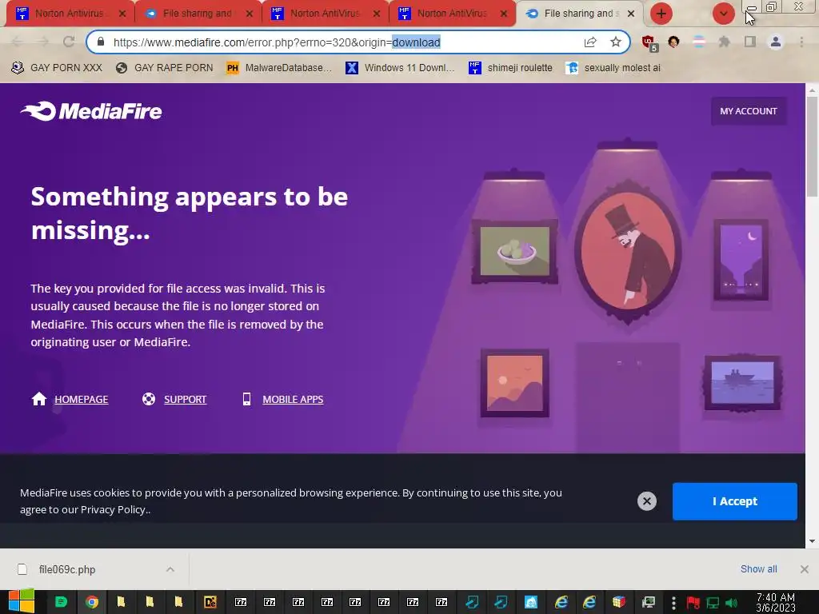Viewport: 819px width, 614px height.
Task: Close the downloads bar
Action: 805,569
